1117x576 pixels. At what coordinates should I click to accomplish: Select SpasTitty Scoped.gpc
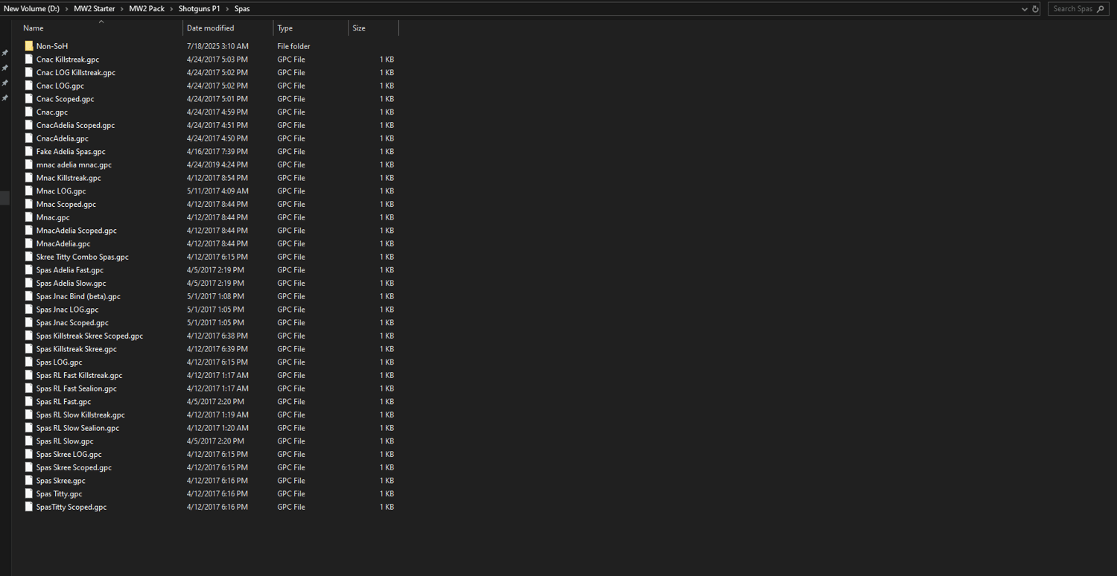point(71,507)
